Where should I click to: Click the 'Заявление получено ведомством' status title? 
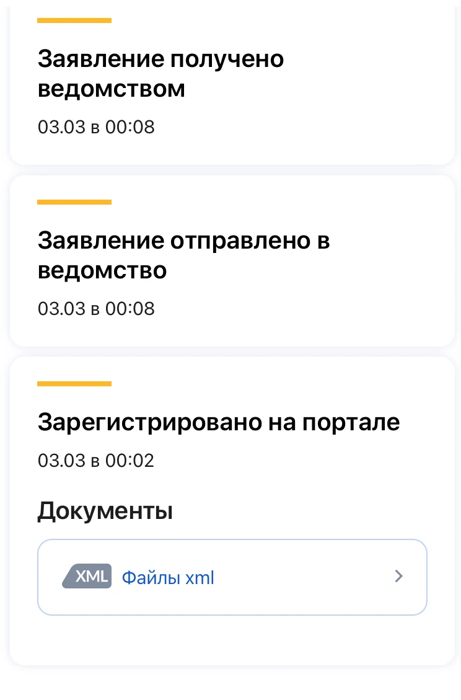pyautogui.click(x=160, y=74)
